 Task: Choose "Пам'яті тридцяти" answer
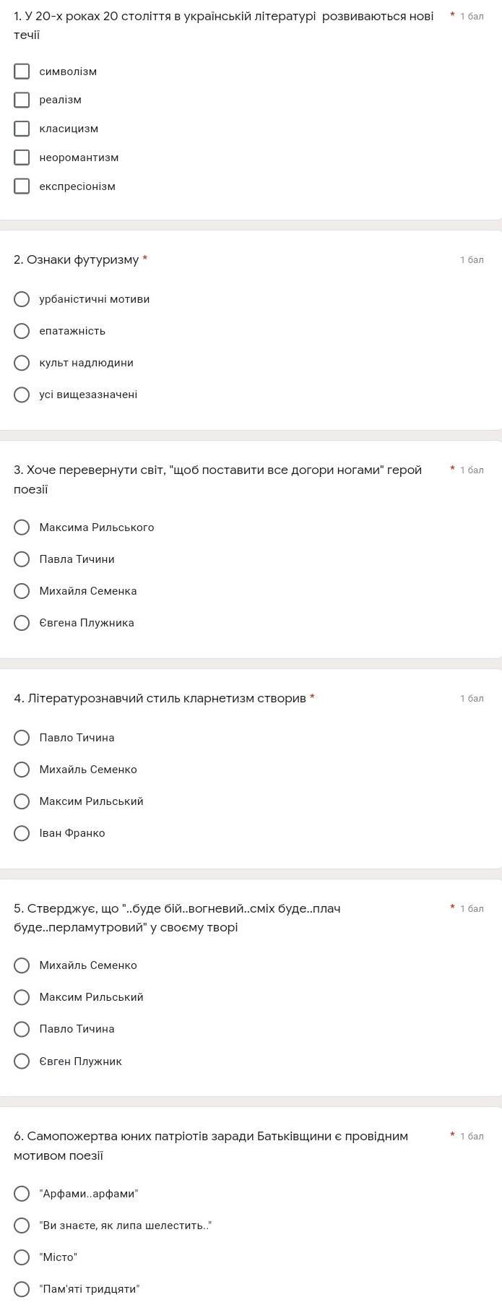tap(22, 1289)
